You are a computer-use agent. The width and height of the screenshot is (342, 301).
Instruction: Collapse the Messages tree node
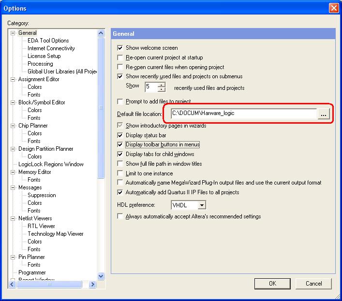pyautogui.click(x=13, y=187)
